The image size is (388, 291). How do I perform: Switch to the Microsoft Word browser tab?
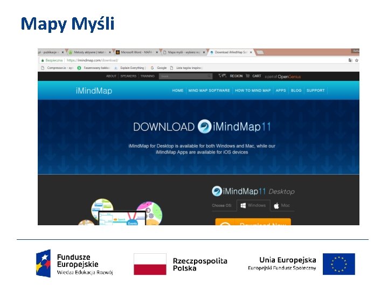(x=136, y=52)
